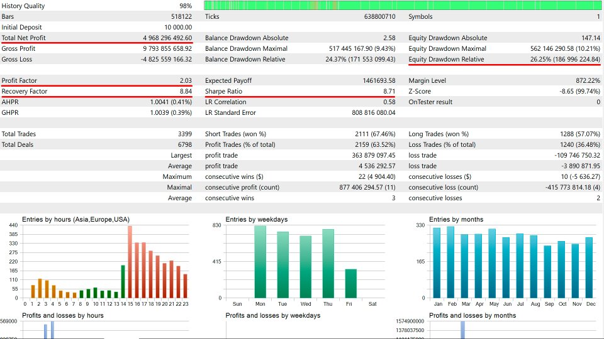Click the Monday bar in weekdays chart
This screenshot has height=339, width=604.
coord(260,262)
